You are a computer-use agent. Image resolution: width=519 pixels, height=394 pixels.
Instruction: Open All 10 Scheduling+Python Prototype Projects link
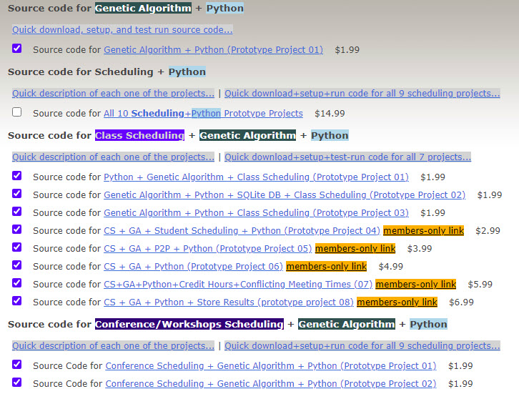(x=203, y=113)
